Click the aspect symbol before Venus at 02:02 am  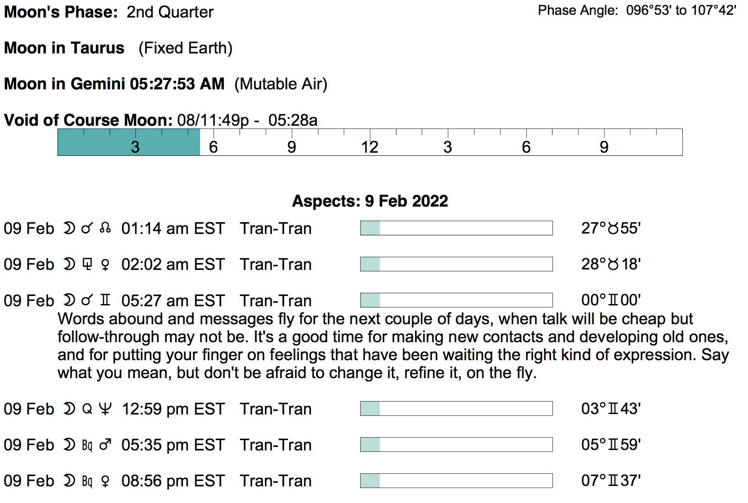pyautogui.click(x=87, y=265)
